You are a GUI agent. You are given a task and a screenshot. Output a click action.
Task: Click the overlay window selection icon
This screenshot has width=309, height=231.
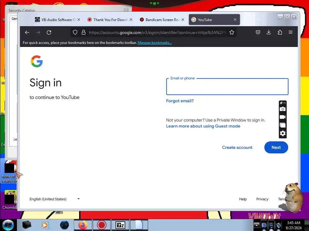[282, 125]
